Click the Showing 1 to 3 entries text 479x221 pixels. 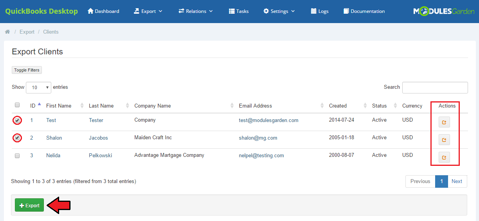point(74,181)
